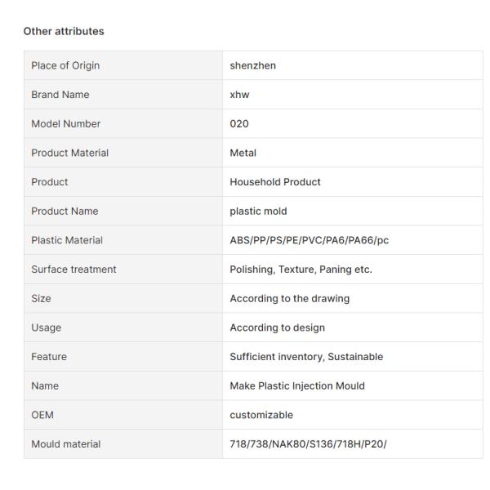This screenshot has width=490, height=490.
Task: Click the "customizable" value
Action: coord(261,415)
